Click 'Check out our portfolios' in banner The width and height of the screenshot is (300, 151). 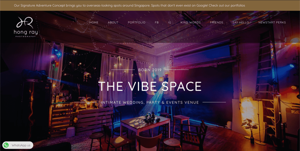[x=227, y=5]
